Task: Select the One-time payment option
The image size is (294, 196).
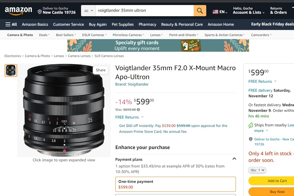Action: point(176,184)
